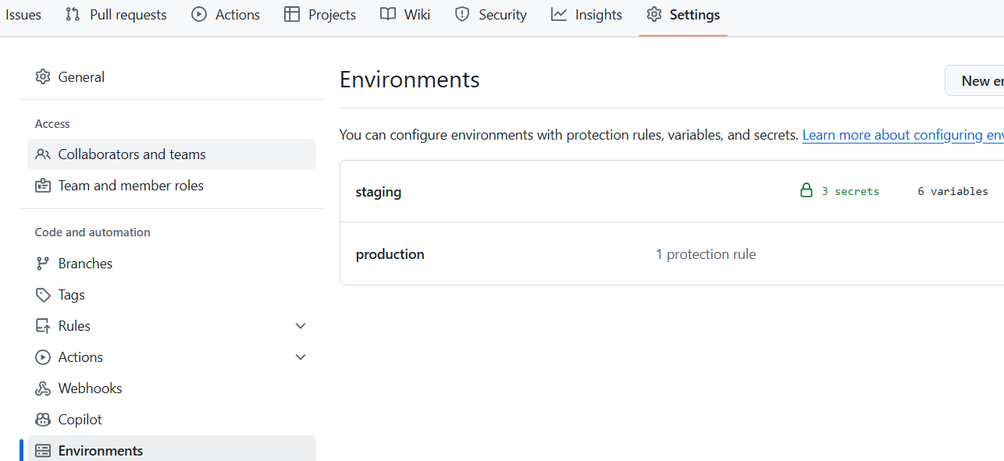
Task: Go to Tags settings
Action: pyautogui.click(x=172, y=295)
